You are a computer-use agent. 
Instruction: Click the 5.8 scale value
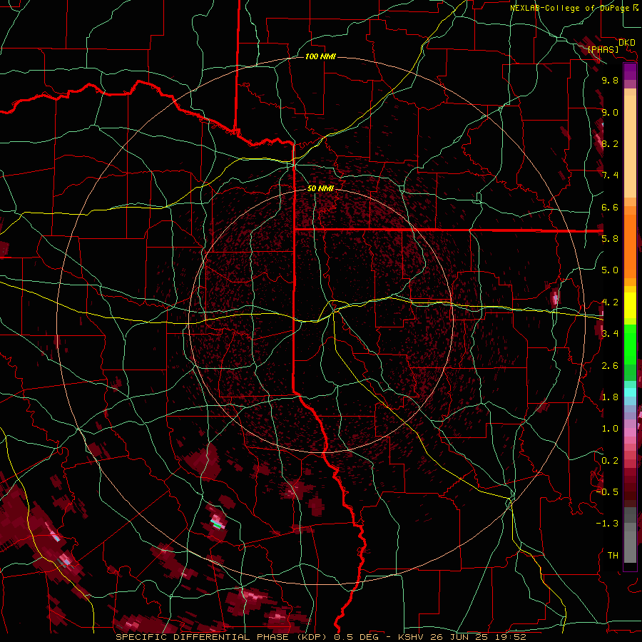pyautogui.click(x=610, y=239)
